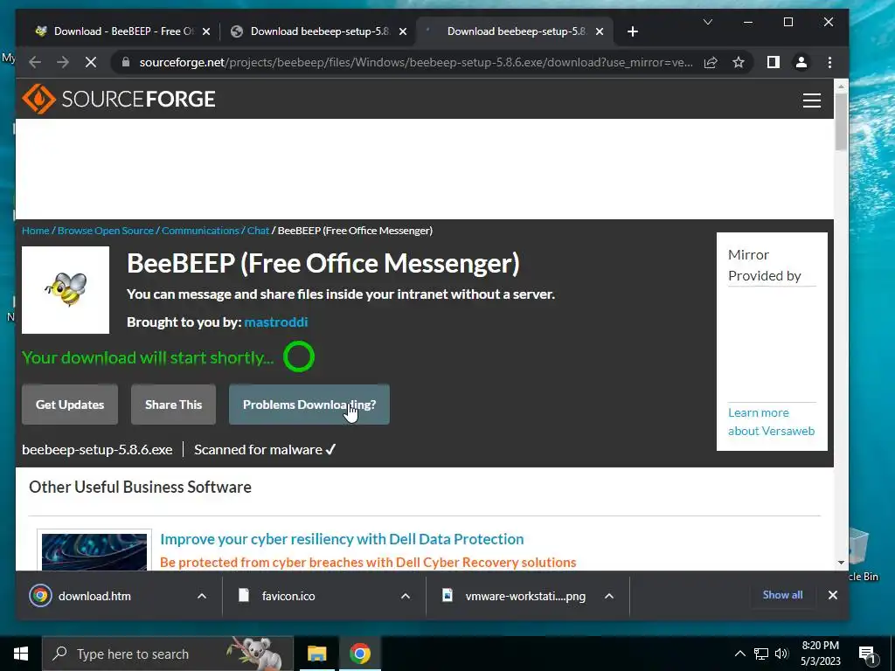Open the SourceForge hamburger menu
The height and width of the screenshot is (671, 895).
pos(812,100)
